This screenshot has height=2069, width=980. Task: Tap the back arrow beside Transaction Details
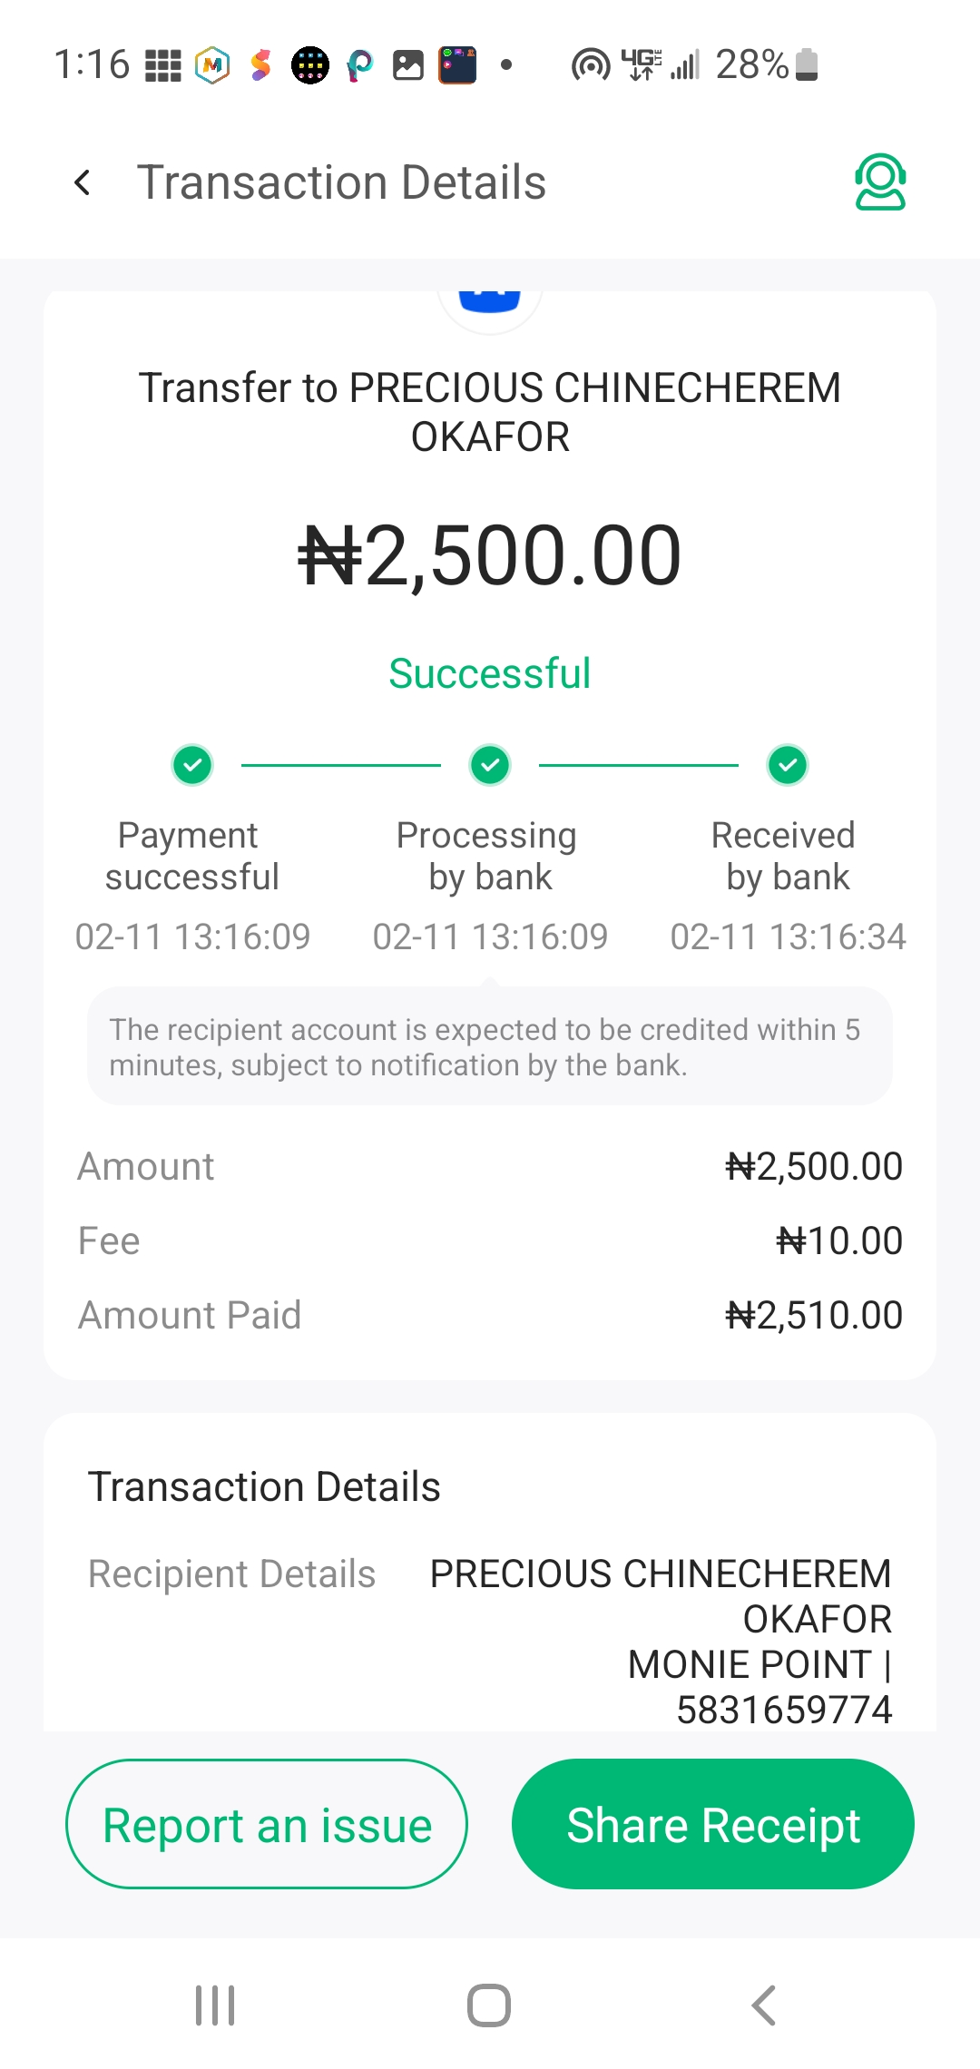click(83, 183)
